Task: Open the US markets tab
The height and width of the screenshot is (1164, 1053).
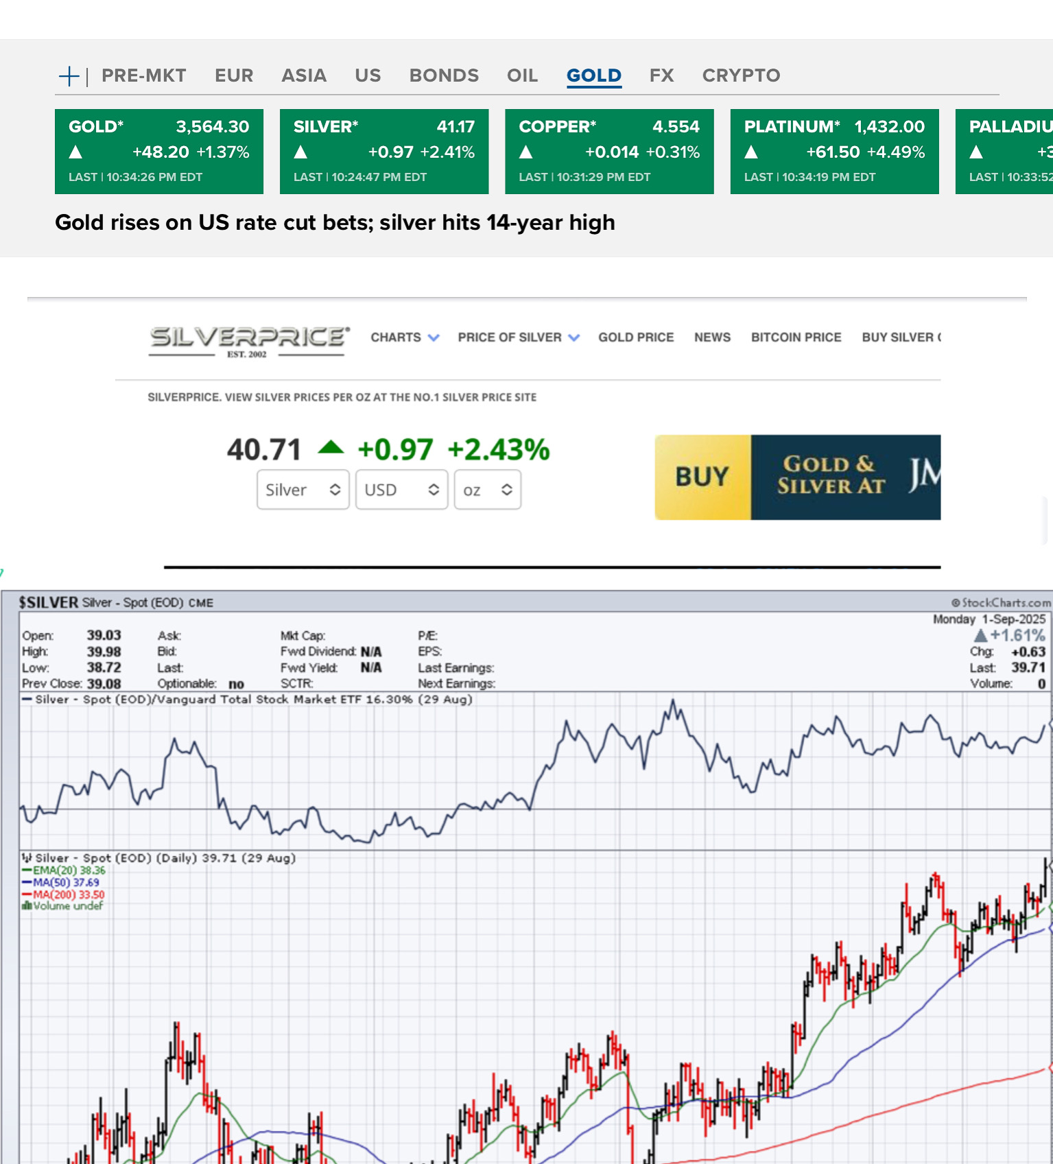Action: pos(368,75)
